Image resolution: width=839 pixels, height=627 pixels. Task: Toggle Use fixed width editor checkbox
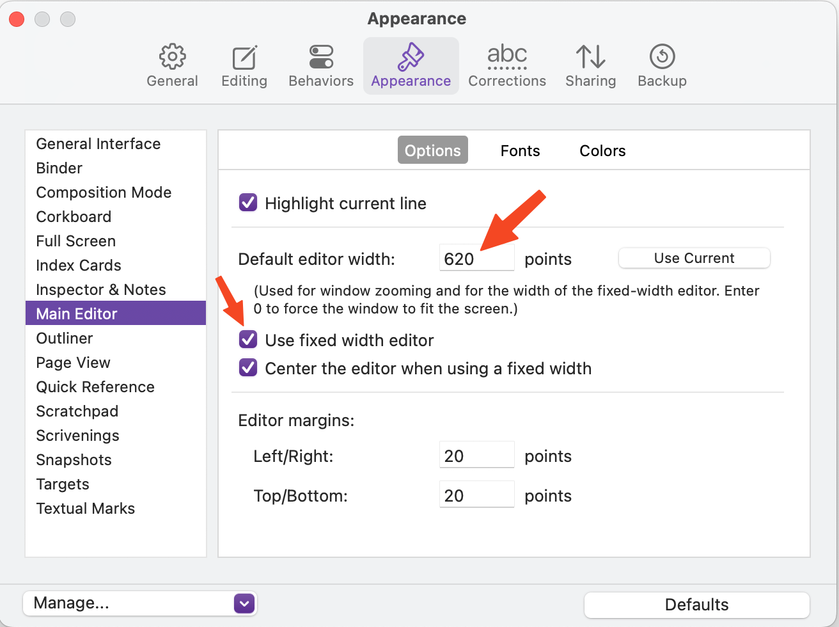tap(248, 340)
